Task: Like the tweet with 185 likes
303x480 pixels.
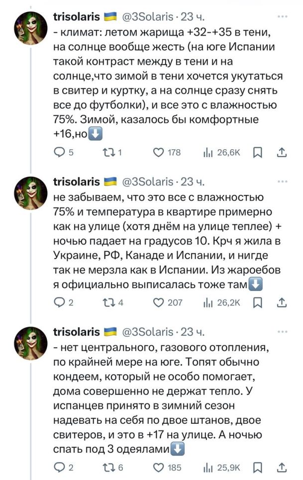Action: [159, 467]
